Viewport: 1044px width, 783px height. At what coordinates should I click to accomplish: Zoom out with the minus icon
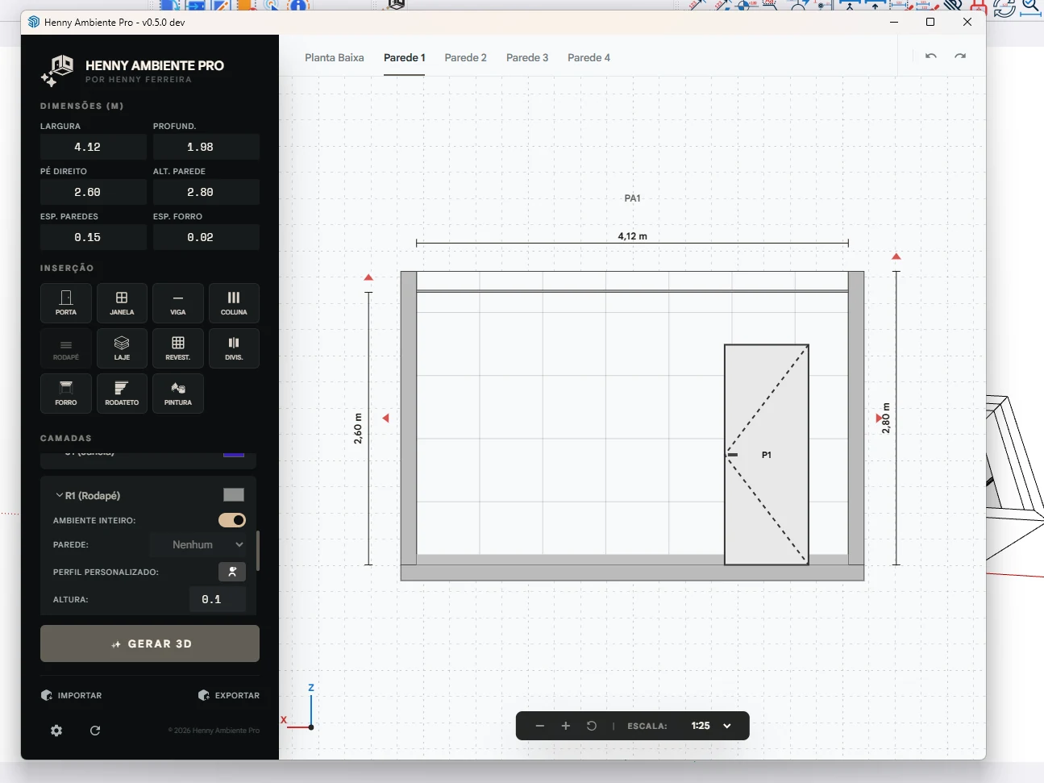(540, 726)
